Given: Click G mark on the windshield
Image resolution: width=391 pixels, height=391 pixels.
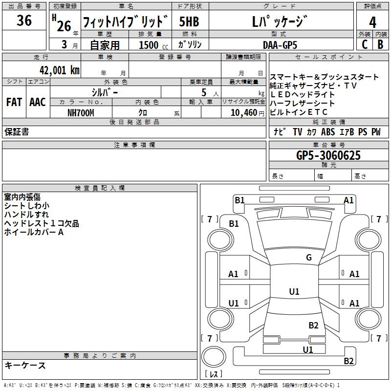Looking at the screenshot, I should [309, 258].
